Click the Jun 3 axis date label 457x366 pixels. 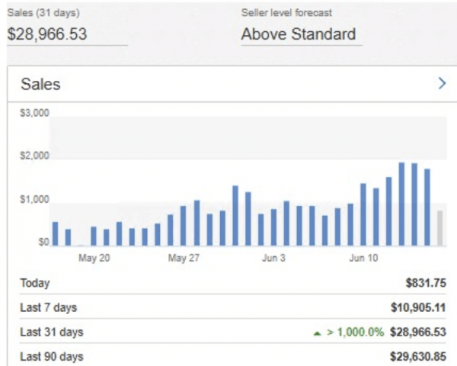pos(273,258)
